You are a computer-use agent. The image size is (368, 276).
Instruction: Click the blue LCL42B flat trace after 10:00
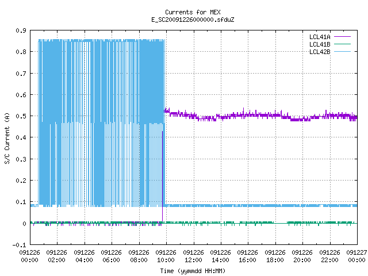[260, 206]
